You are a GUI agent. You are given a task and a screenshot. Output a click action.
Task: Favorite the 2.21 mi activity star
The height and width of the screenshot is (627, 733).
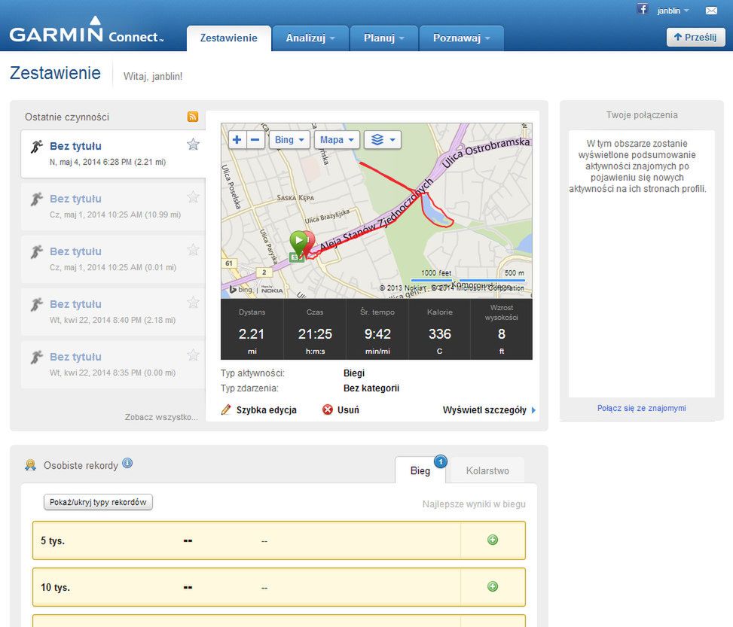[193, 145]
